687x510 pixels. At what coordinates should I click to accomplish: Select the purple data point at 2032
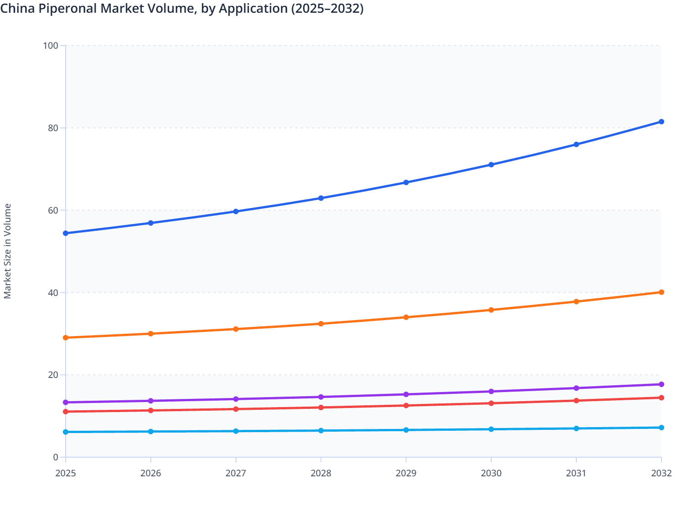point(661,384)
